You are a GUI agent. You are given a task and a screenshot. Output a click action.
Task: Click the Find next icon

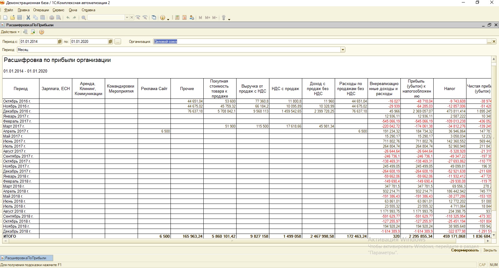point(138,18)
